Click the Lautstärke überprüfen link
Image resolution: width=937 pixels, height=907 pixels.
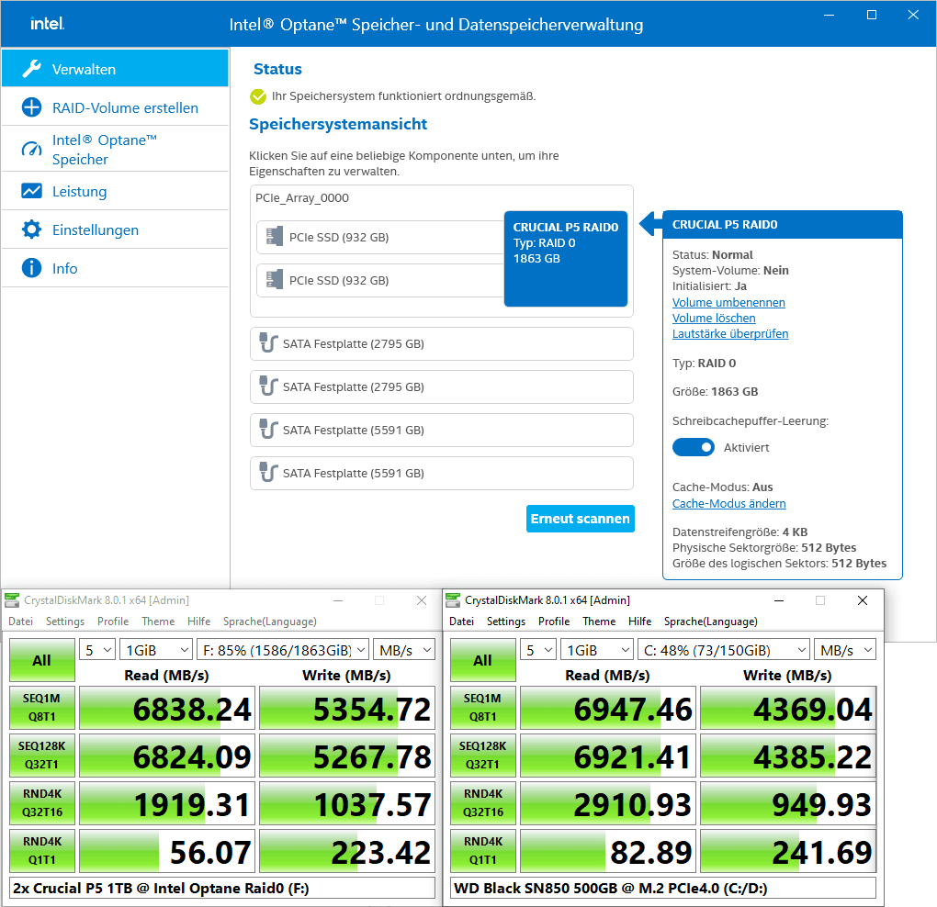pos(730,333)
